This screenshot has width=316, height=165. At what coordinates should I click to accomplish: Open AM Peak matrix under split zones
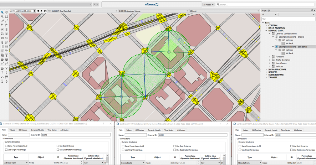tap(289, 53)
